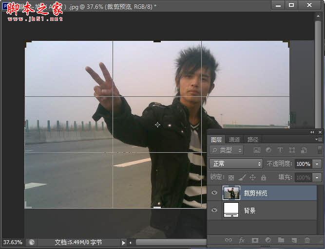Select the 裁剪预览 layer thumbnail

(x=231, y=193)
